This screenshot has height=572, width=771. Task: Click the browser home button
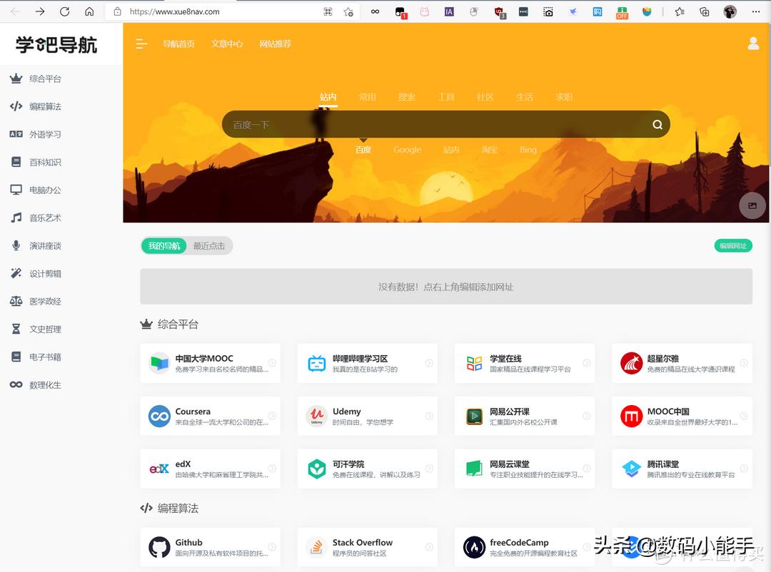(x=89, y=11)
